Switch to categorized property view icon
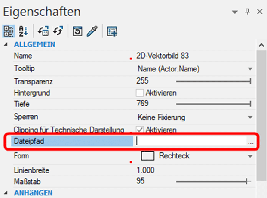 coord(9,31)
